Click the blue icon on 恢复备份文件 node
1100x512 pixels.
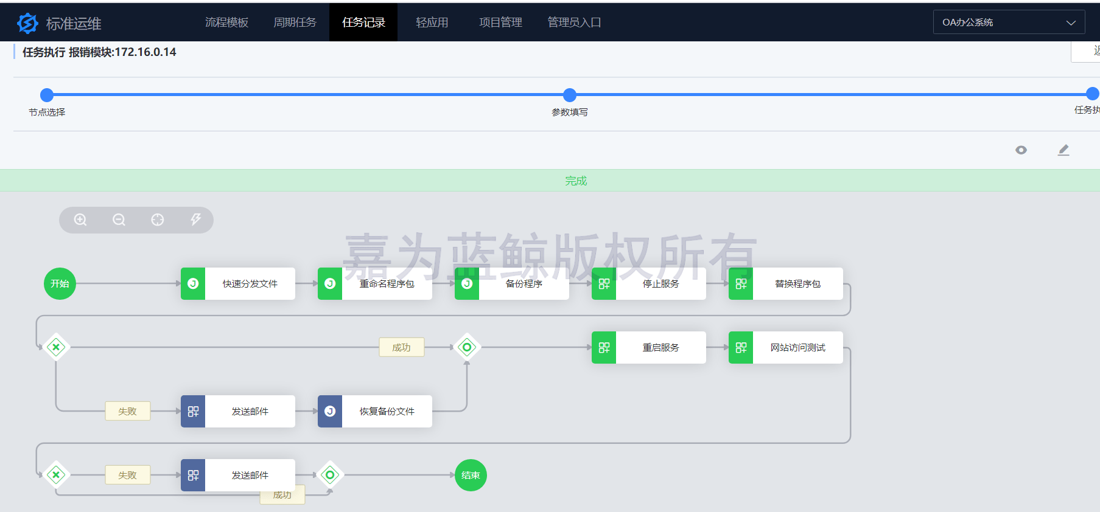[x=330, y=412]
